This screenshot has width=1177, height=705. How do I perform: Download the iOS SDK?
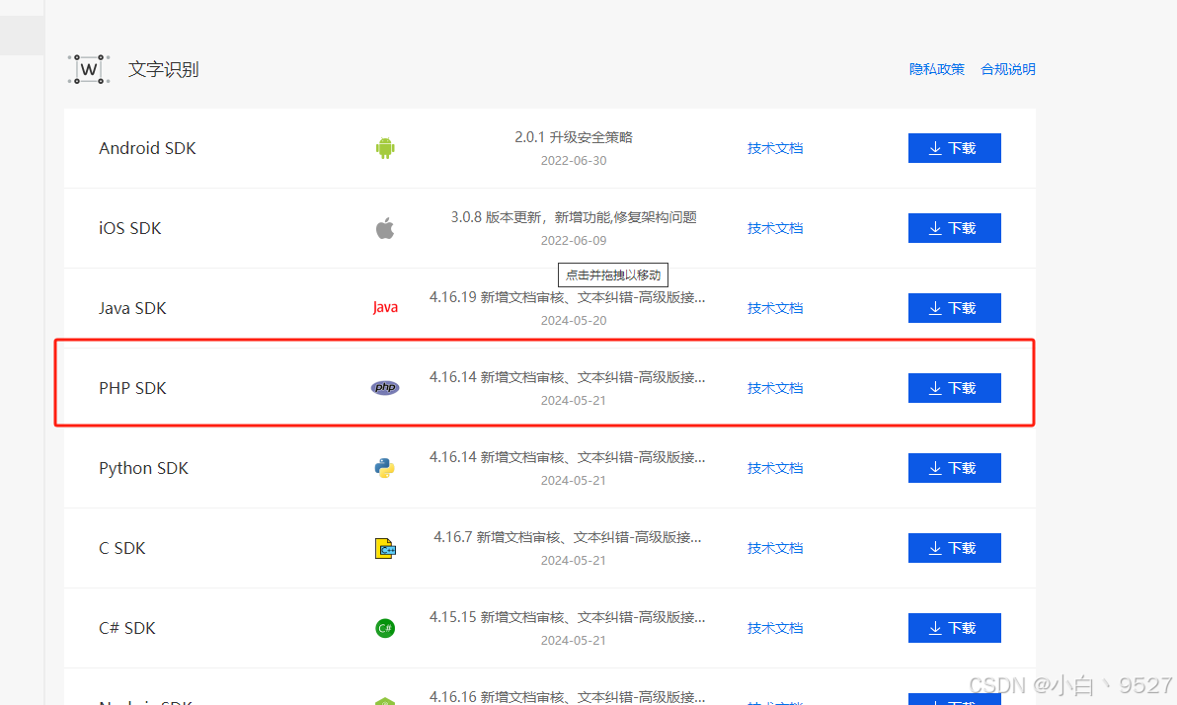pos(954,228)
